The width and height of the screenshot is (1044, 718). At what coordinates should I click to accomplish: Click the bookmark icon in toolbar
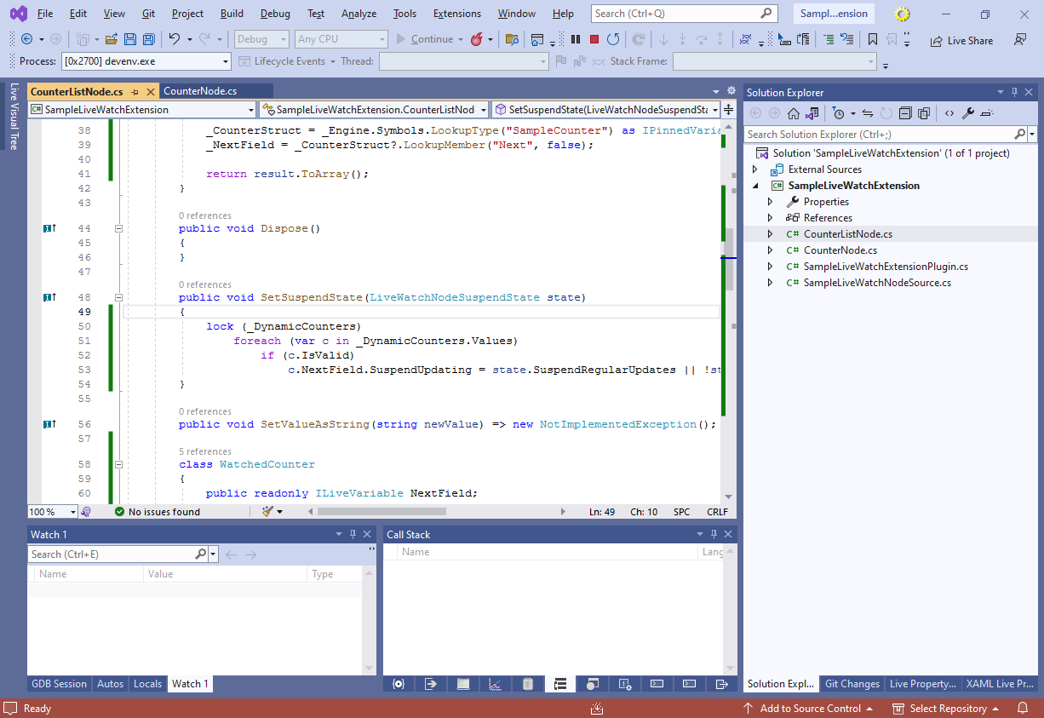click(x=873, y=39)
